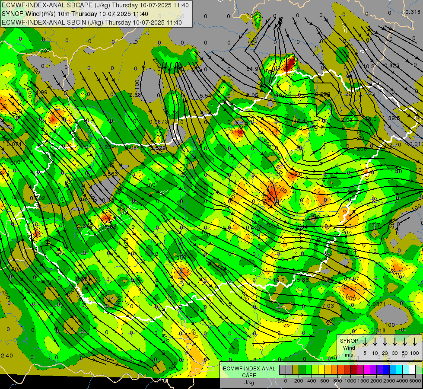The width and height of the screenshot is (423, 389).
Task: Click the '0.351' value on the map
Action: (83, 279)
